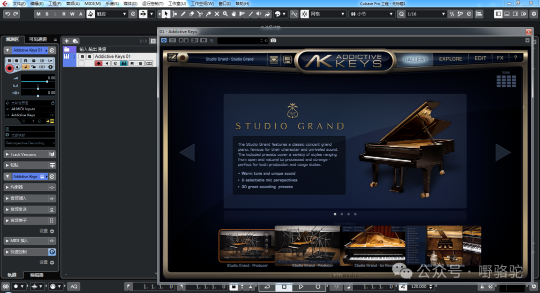Mute the Addictive Keys 01 track
Viewport: 540px width, 293px height.
click(82, 57)
